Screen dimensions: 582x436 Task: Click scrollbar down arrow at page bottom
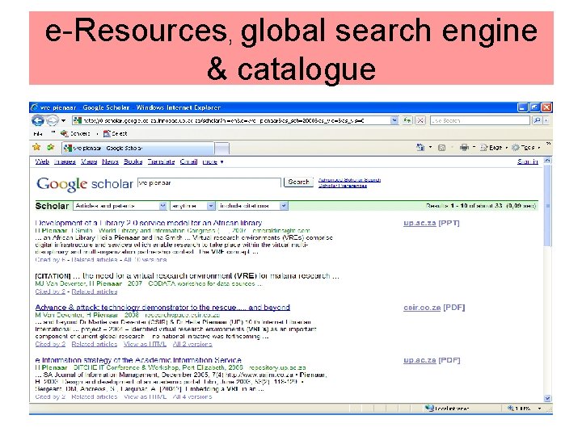pyautogui.click(x=547, y=399)
